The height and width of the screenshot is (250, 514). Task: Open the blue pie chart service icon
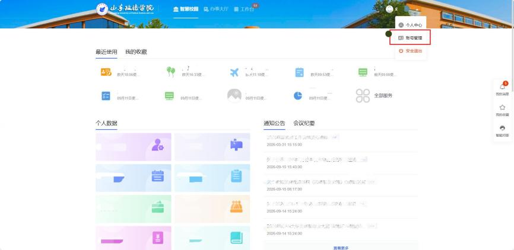(x=298, y=96)
